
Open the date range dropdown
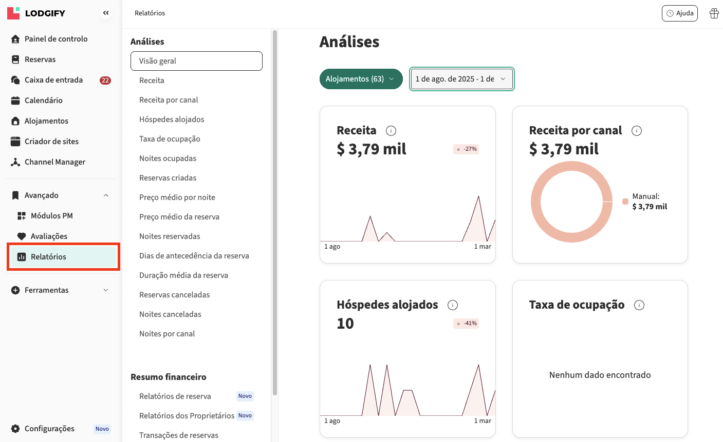click(x=461, y=79)
